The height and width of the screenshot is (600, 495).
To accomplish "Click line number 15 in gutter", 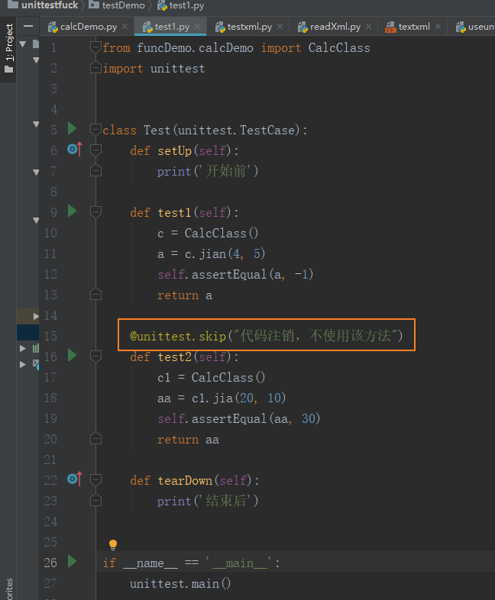I will 50,336.
